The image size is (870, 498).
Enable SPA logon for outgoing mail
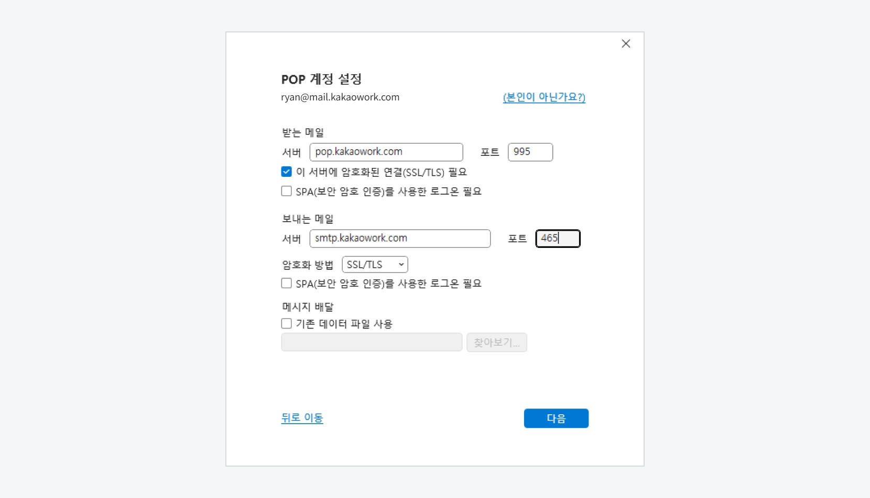click(287, 284)
